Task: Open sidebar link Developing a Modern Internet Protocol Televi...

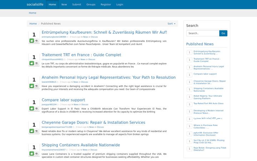Action: [x=208, y=112]
